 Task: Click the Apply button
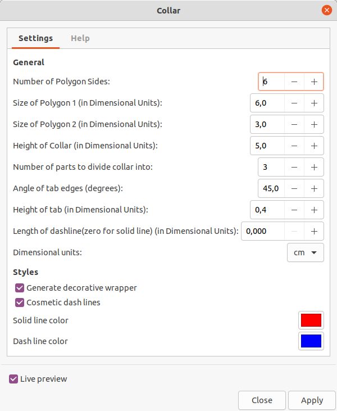click(x=312, y=400)
